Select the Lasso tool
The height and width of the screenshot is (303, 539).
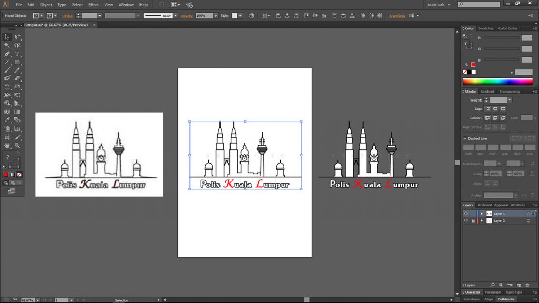(17, 45)
